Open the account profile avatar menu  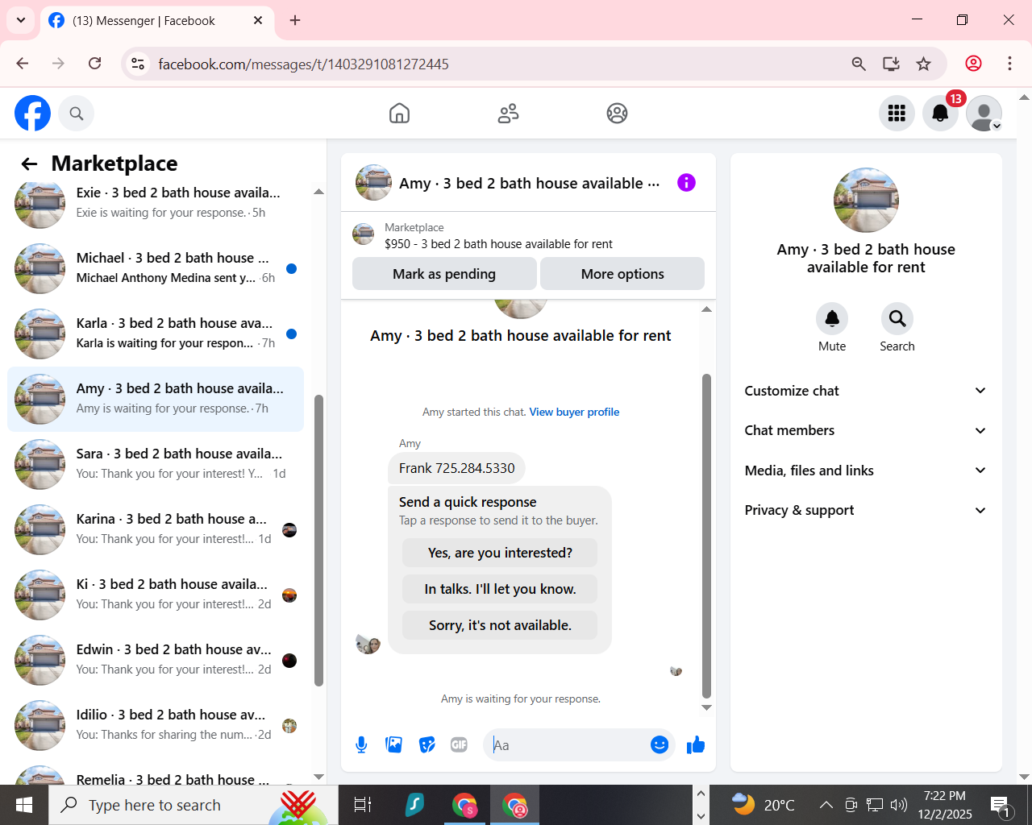[984, 114]
